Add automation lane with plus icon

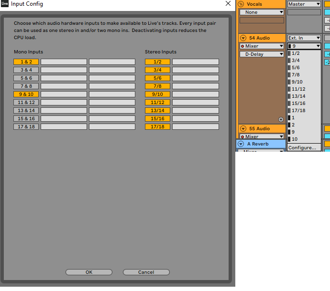[281, 119]
